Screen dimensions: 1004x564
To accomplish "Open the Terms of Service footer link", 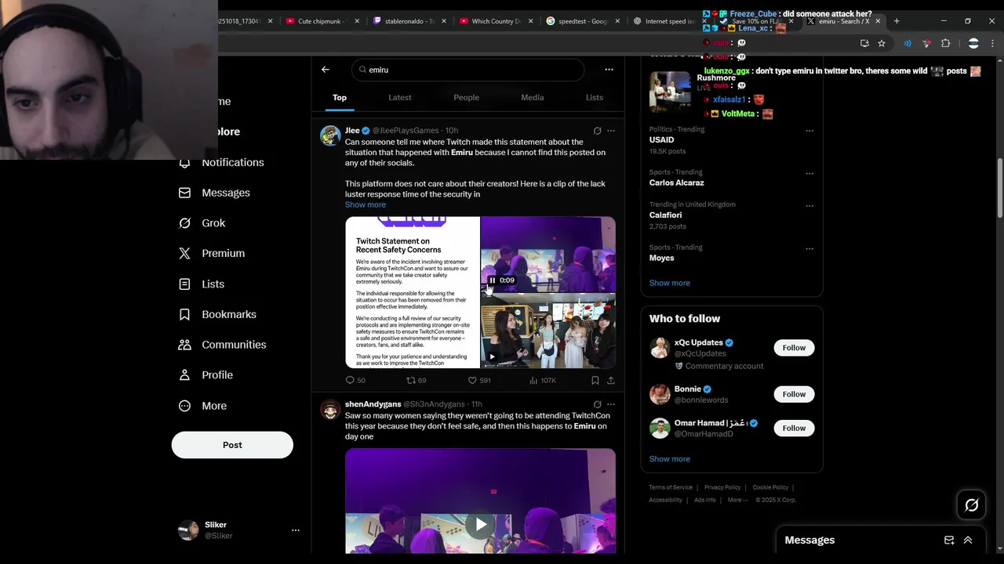I will tap(671, 487).
